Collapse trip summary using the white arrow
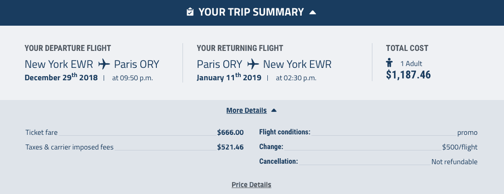The image size is (504, 194). click(x=312, y=12)
